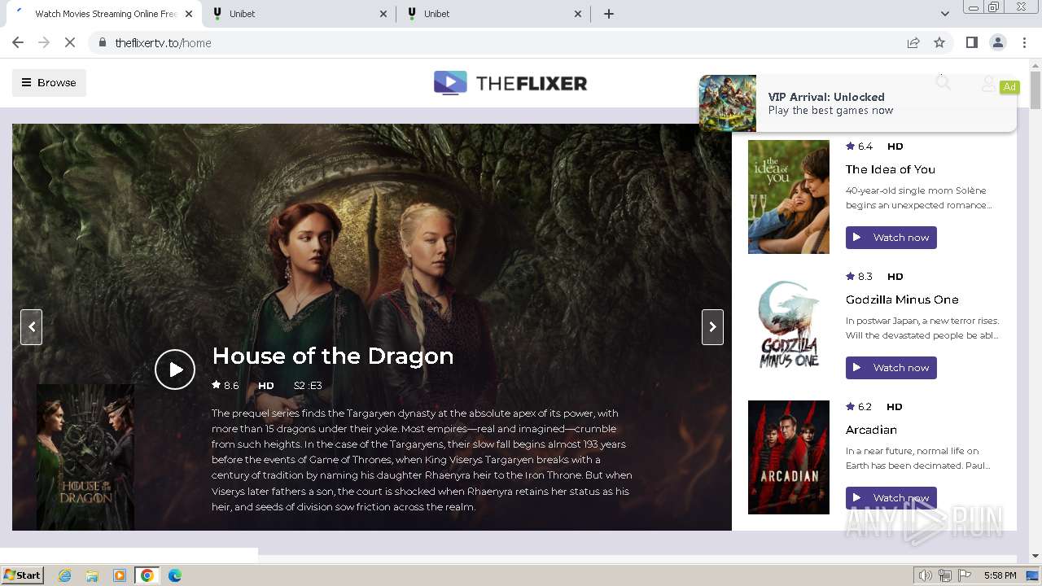Open File Explorer from taskbar
The image size is (1042, 586).
click(92, 575)
